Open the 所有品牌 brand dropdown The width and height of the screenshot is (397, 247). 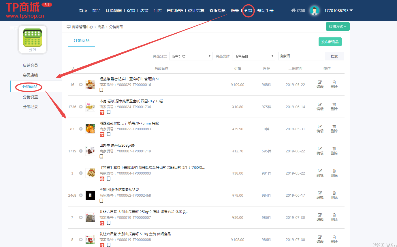253,56
